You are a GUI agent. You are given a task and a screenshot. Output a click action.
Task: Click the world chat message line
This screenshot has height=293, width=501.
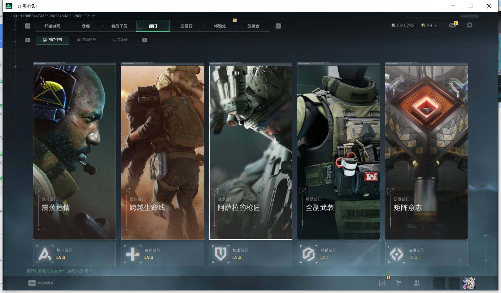coord(61,271)
